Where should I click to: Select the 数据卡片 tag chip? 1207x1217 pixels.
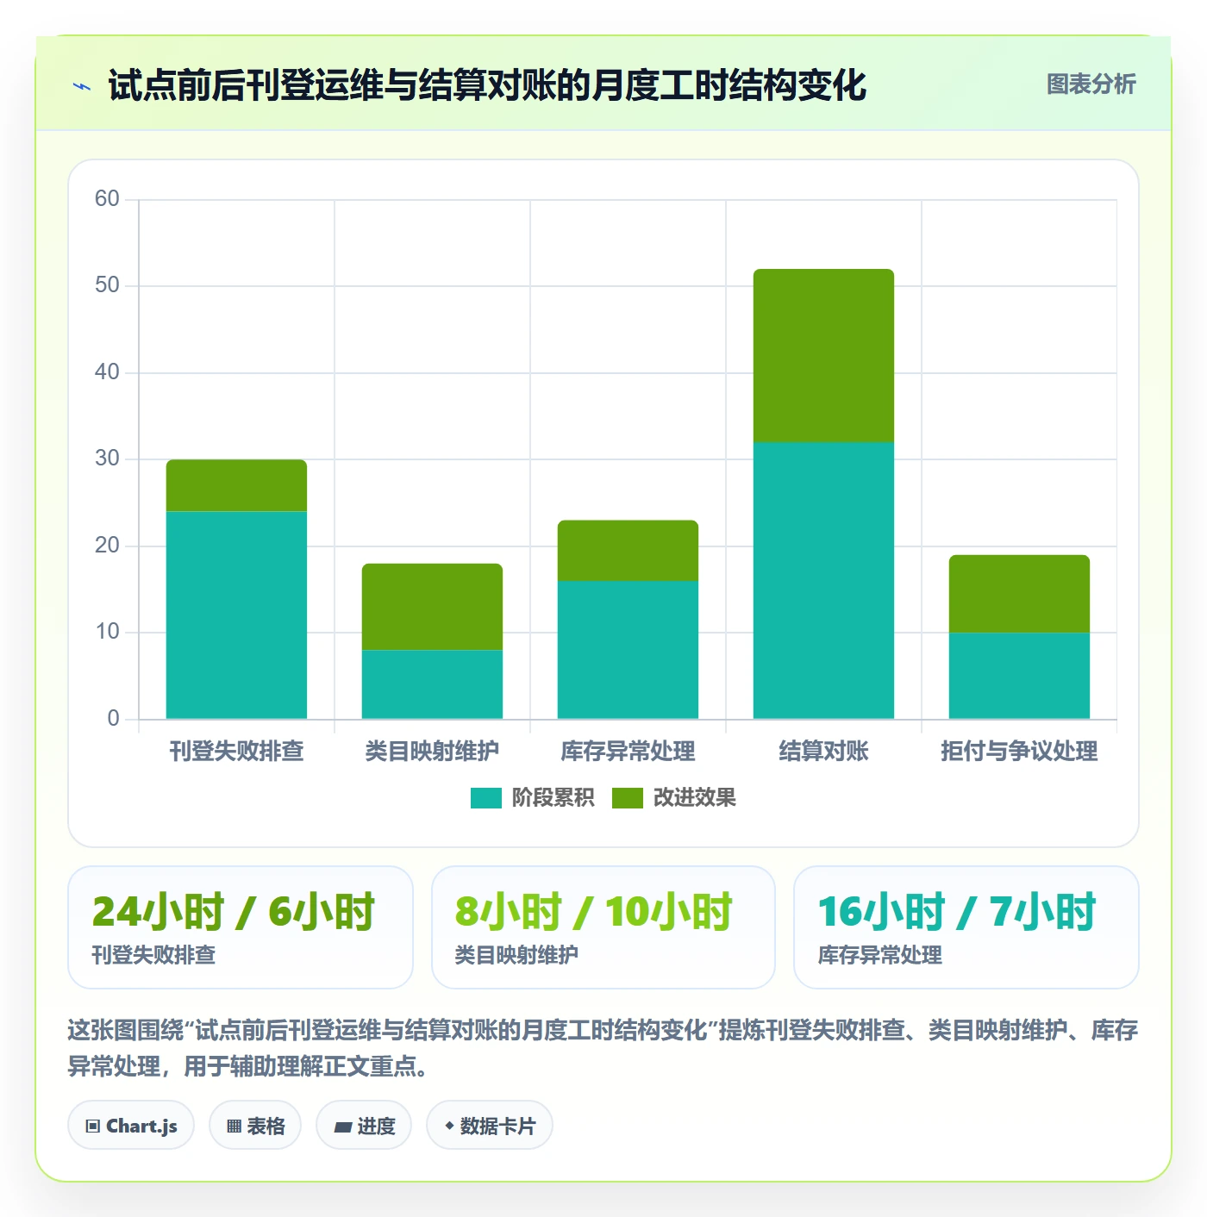pos(490,1125)
